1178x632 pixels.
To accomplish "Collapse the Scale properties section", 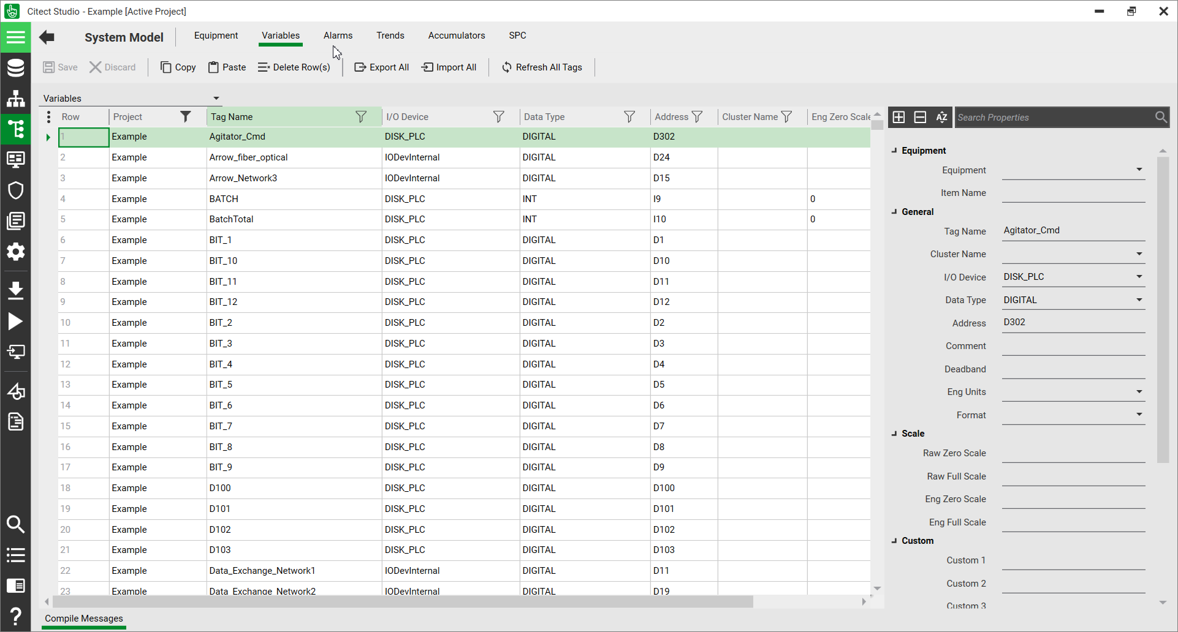I will click(894, 434).
